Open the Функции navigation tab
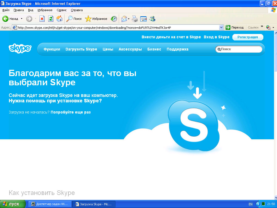This screenshot has width=277, height=208. click(52, 49)
